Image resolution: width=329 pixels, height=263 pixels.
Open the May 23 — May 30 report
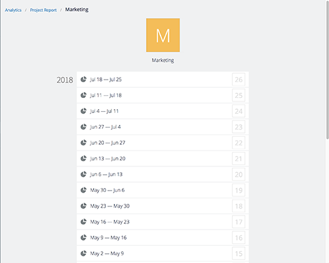[x=163, y=206]
